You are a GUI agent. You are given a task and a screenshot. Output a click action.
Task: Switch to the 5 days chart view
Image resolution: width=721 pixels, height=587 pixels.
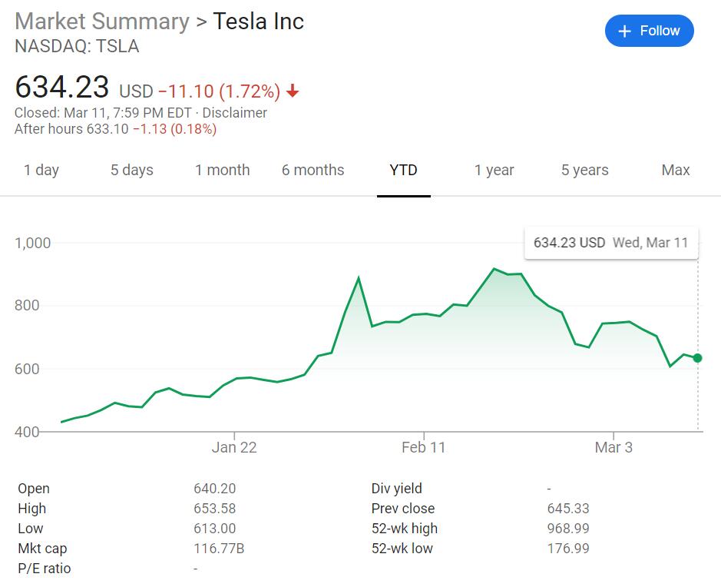[131, 171]
